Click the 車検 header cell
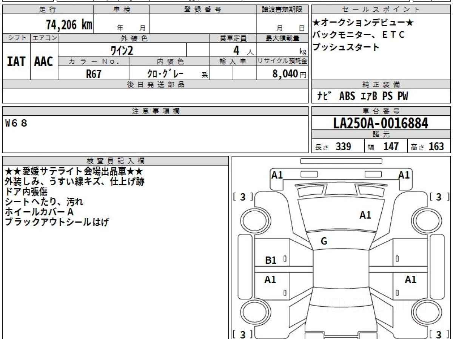This screenshot has width=453, height=339. click(122, 10)
